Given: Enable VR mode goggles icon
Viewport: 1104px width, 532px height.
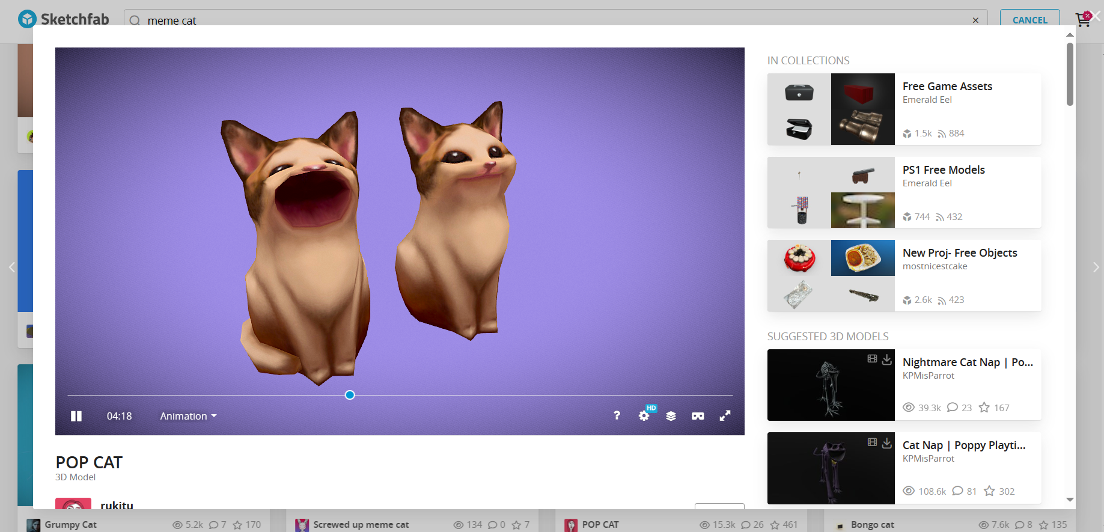Looking at the screenshot, I should pos(698,416).
